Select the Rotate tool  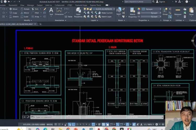click(x=25, y=9)
